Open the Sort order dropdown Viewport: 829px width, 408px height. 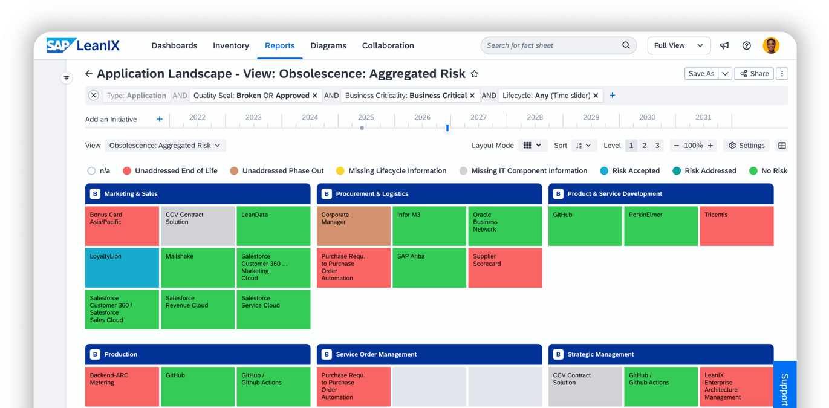click(x=584, y=145)
